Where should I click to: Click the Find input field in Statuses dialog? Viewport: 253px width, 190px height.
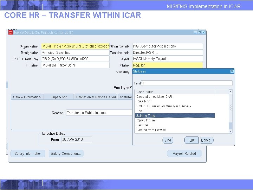pyautogui.click(x=187, y=83)
